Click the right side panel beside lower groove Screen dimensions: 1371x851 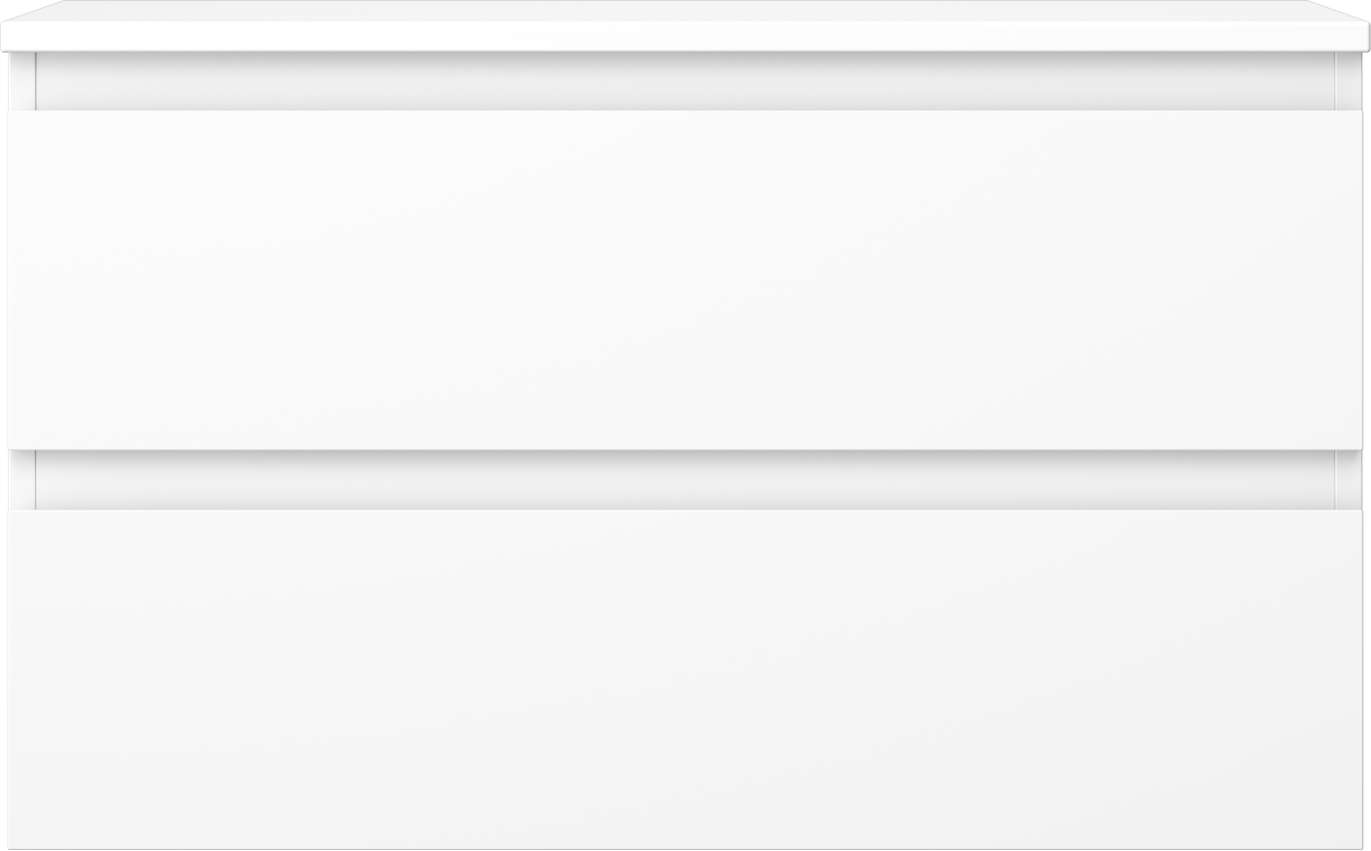(x=1349, y=481)
